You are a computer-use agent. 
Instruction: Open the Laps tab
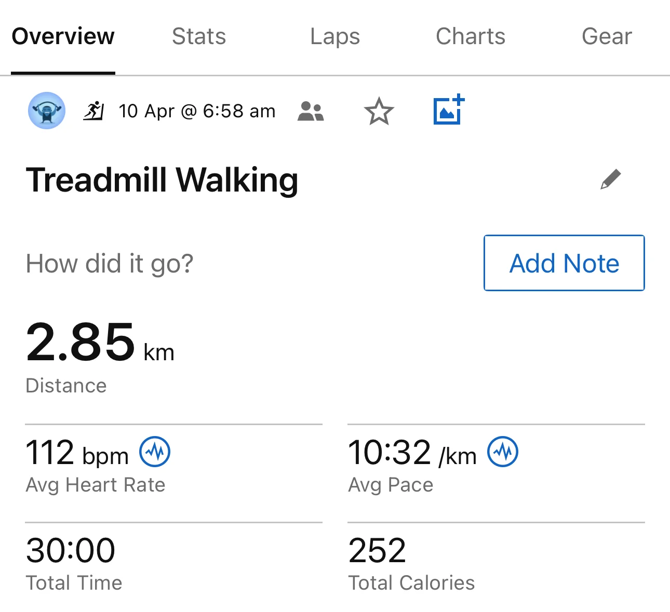pyautogui.click(x=335, y=37)
